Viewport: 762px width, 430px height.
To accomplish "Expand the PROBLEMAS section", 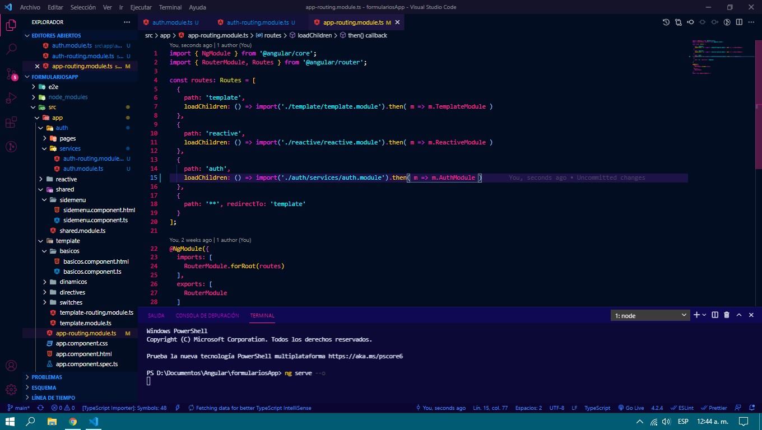I will coord(47,377).
